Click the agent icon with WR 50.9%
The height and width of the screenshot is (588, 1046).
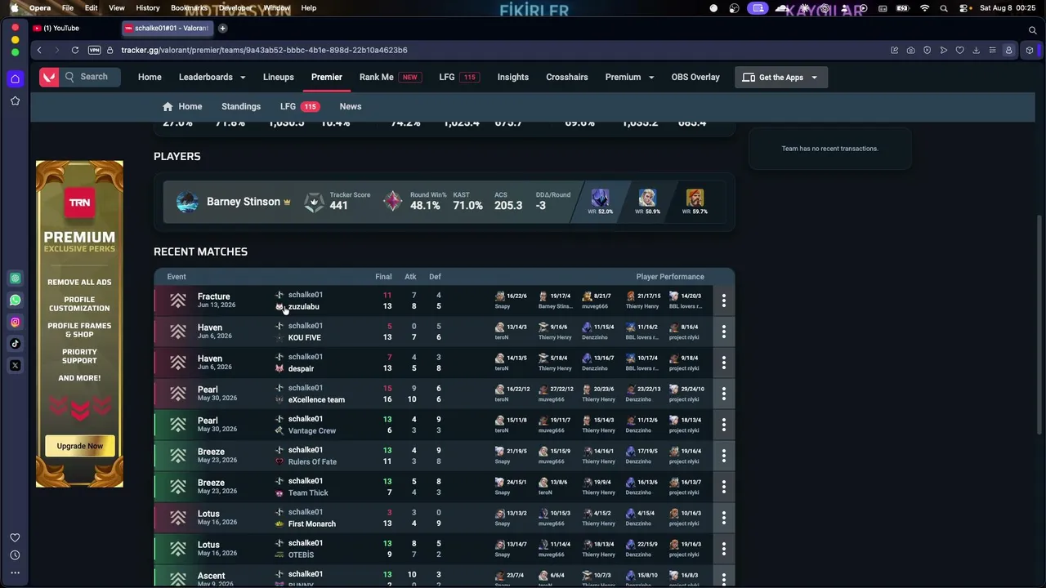(647, 198)
